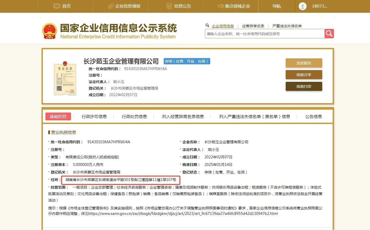Open the 重点领域企业 menu item
Screen dimensions: 370x230
[238, 6]
